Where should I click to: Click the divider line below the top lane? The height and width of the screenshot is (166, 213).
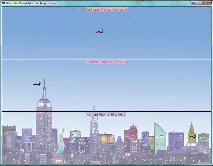pos(106,59)
